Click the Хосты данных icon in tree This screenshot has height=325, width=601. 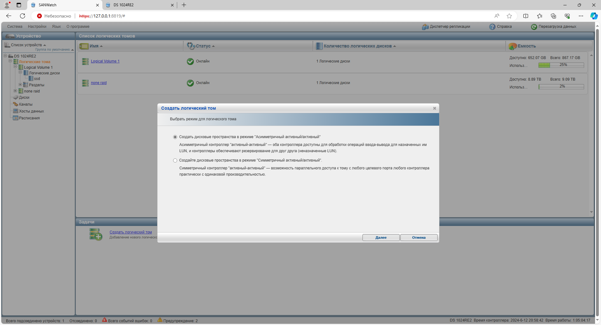pyautogui.click(x=16, y=111)
